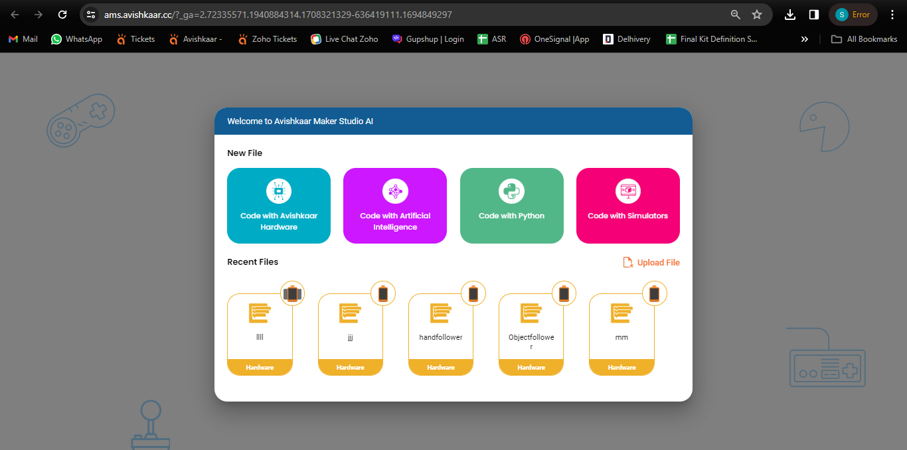Click the Recent Files heading

point(253,262)
